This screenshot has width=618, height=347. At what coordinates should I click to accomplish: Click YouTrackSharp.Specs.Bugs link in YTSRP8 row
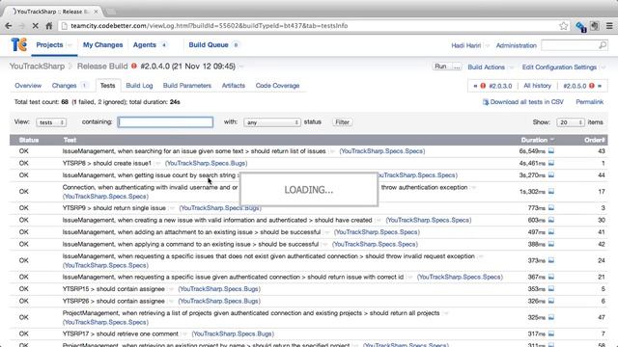(x=206, y=163)
